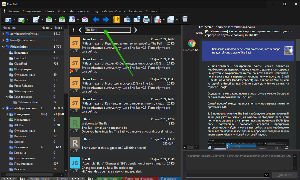Switch to Помечено флажком tab
Screen dimensions: 300x180
tap(139, 178)
